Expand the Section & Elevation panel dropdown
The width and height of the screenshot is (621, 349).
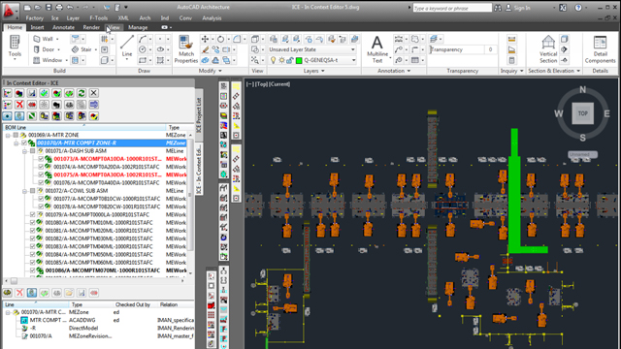pyautogui.click(x=554, y=71)
